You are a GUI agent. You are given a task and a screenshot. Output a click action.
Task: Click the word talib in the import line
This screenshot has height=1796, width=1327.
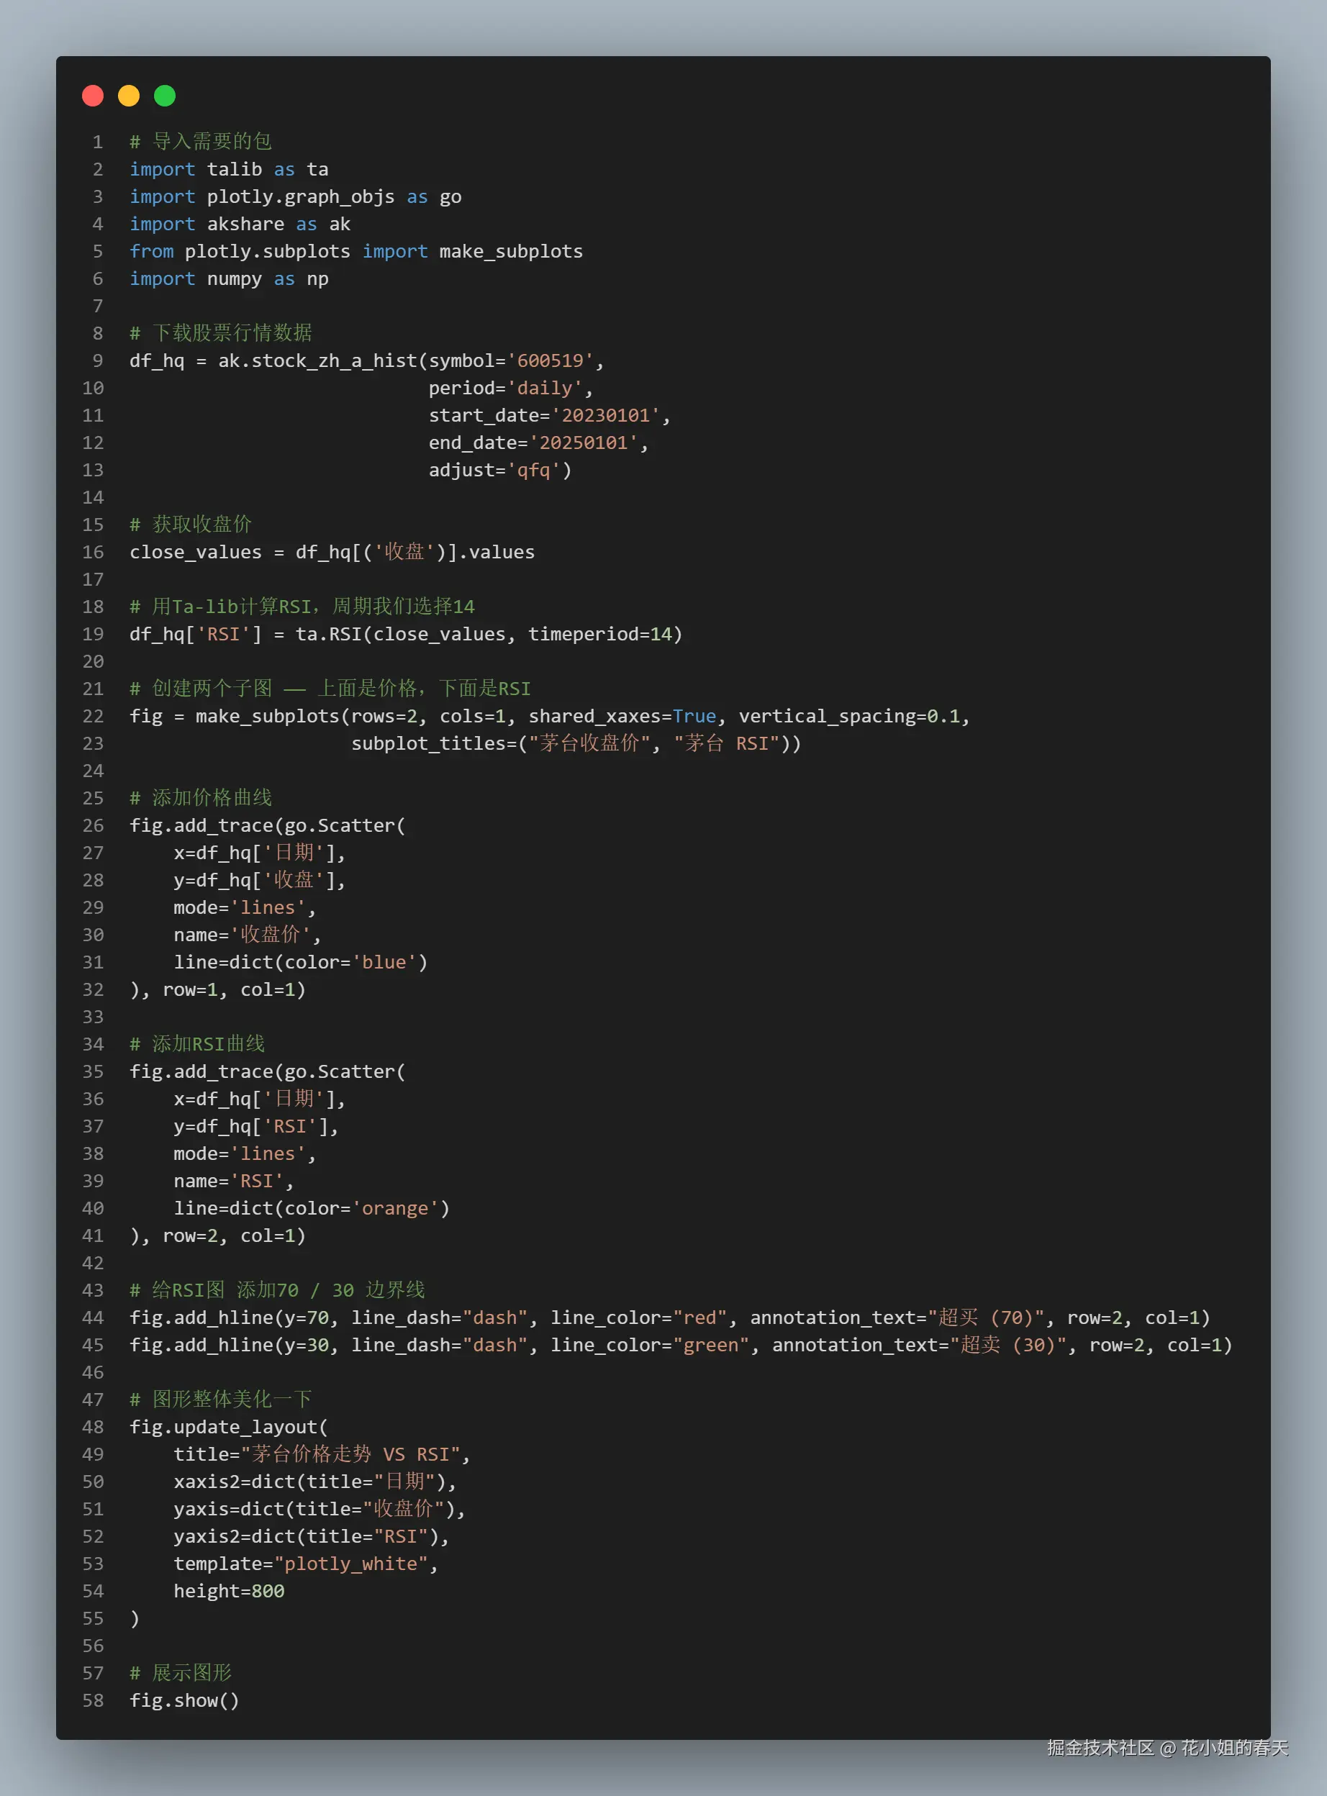(x=234, y=170)
